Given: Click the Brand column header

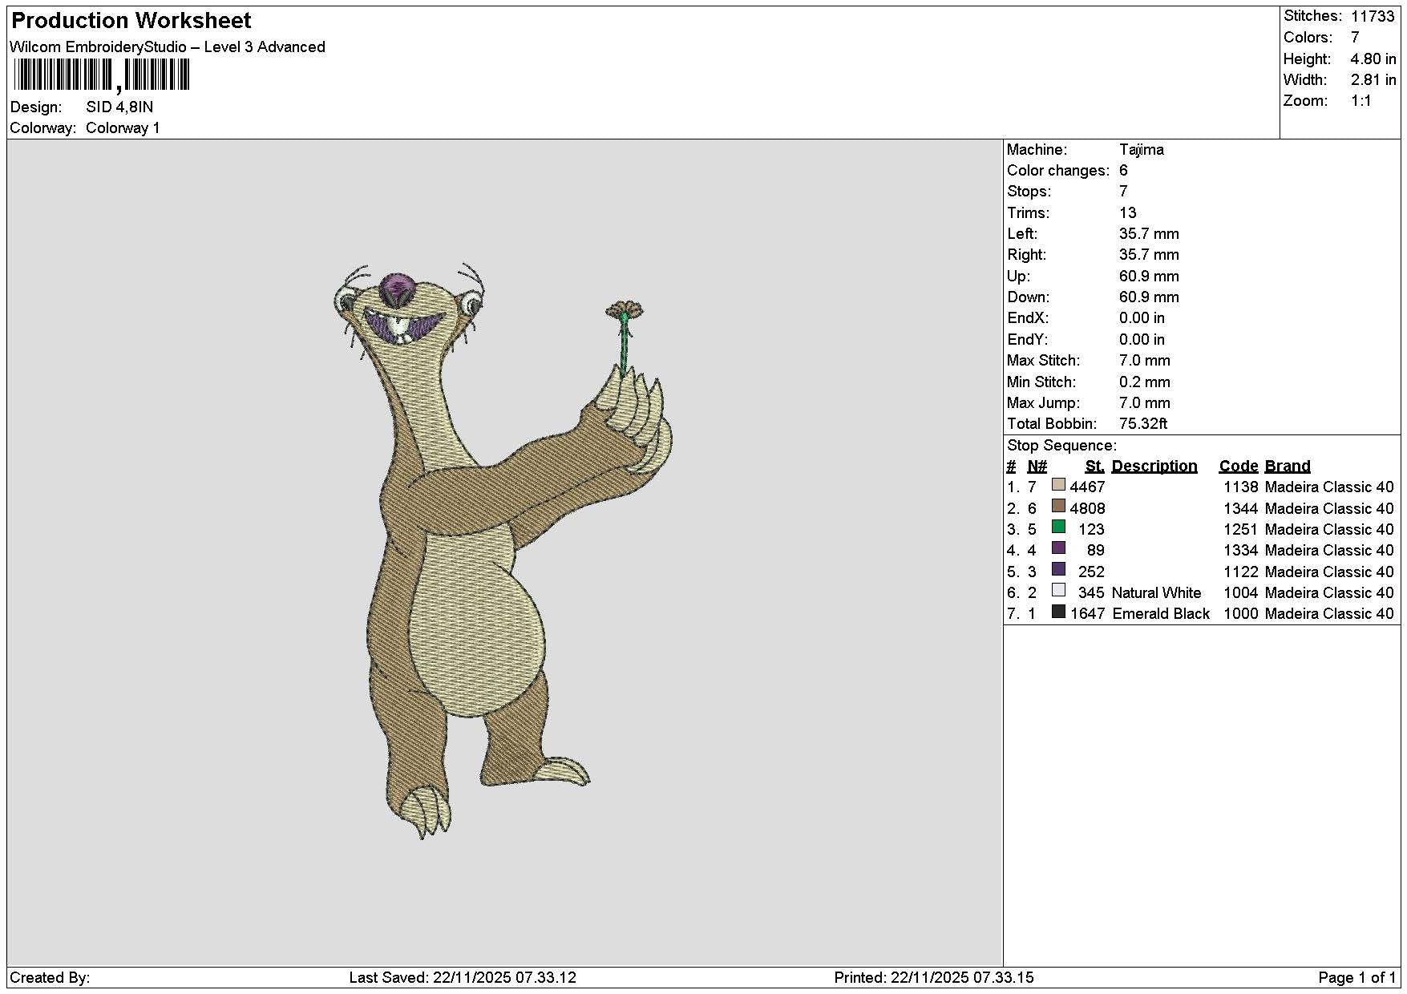Looking at the screenshot, I should coord(1288,466).
